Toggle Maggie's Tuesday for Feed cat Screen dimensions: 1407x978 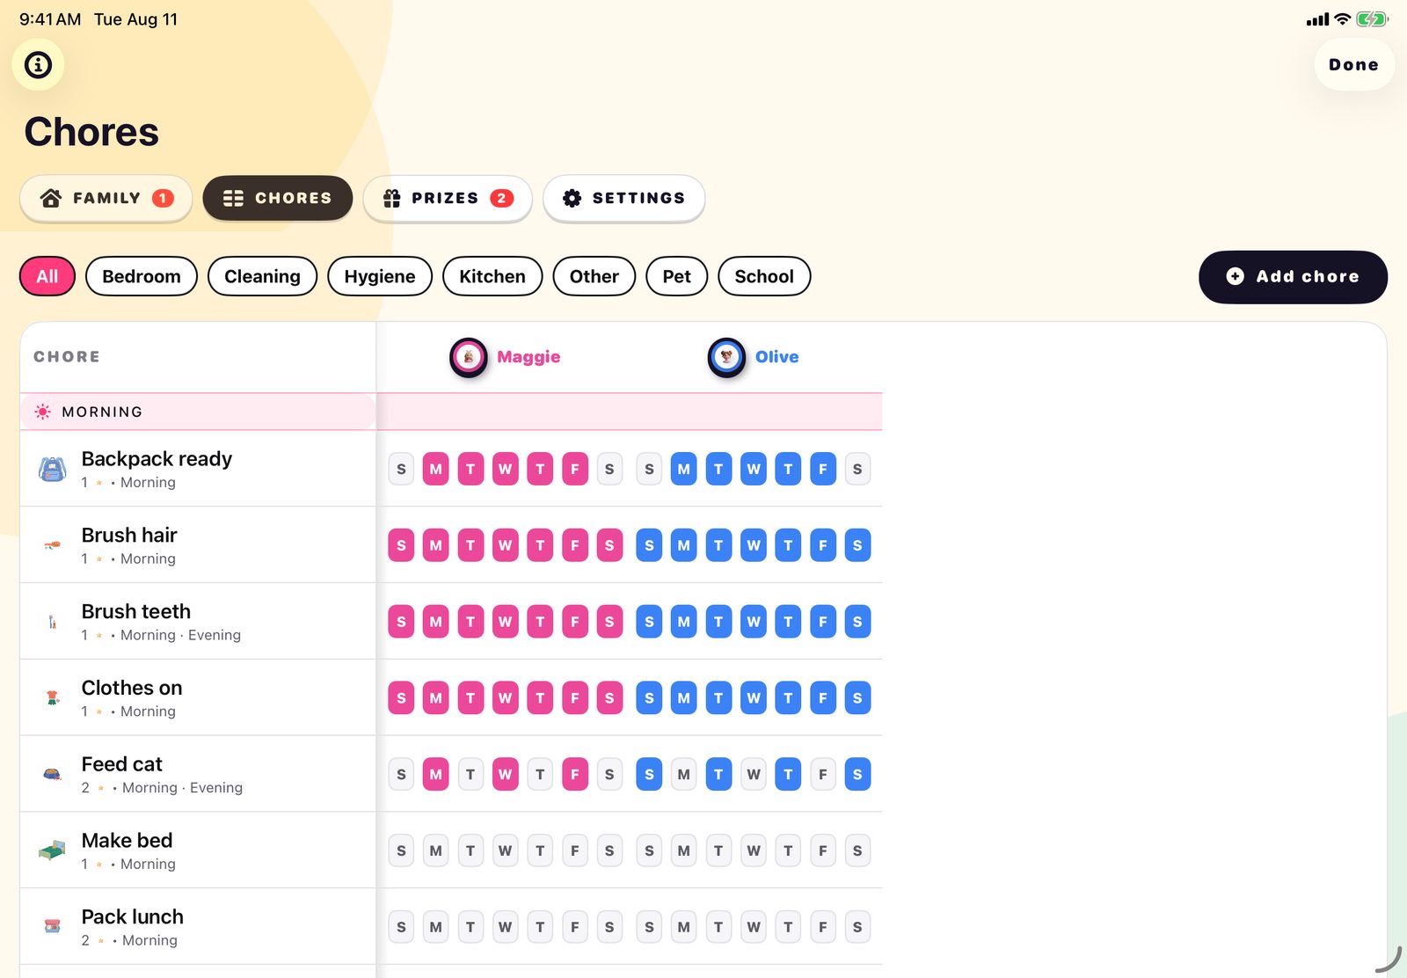470,775
